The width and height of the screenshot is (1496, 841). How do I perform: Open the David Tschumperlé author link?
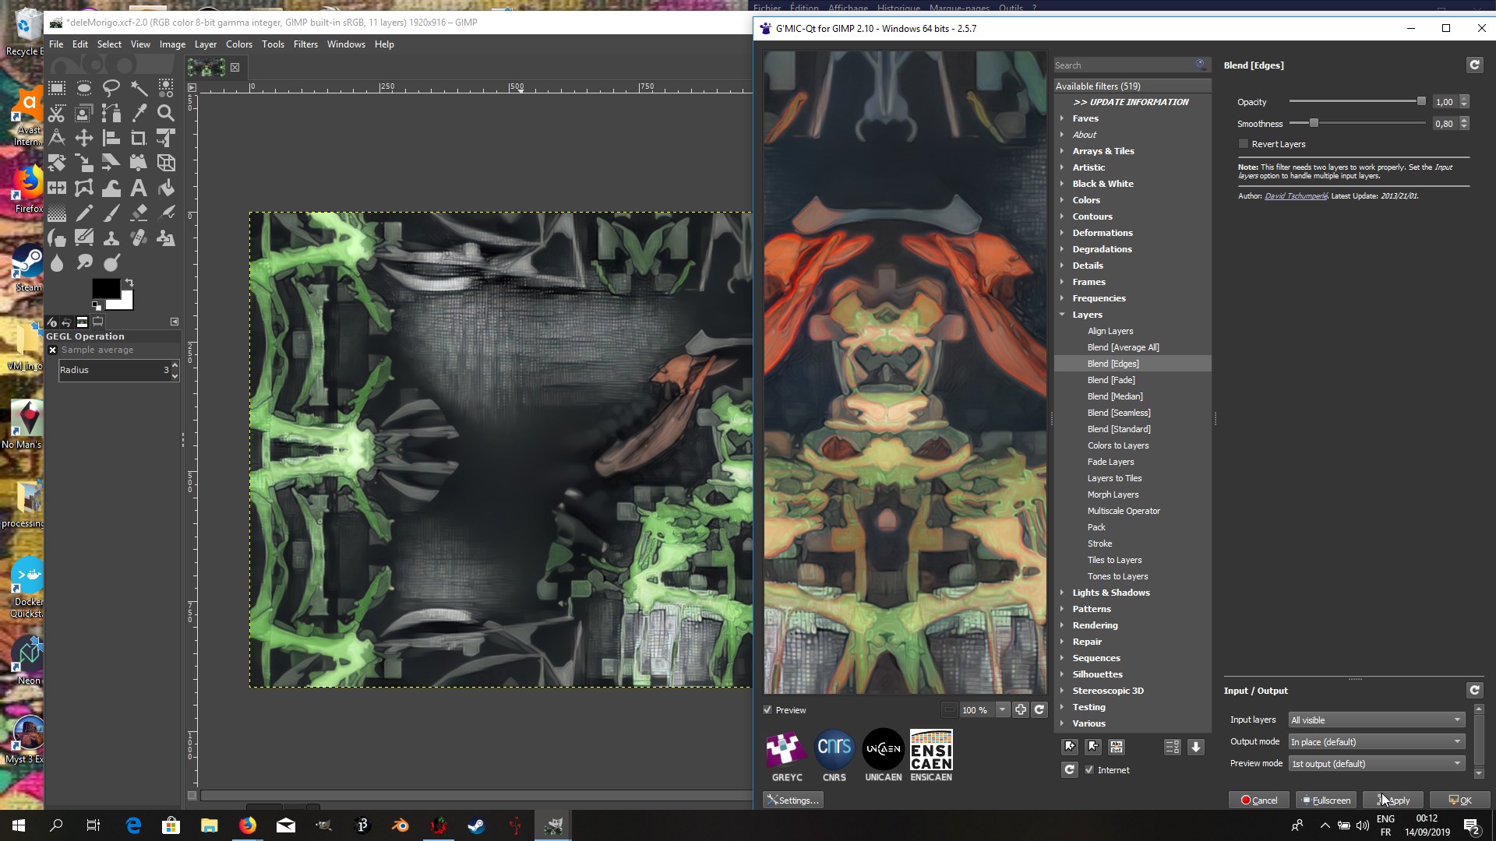(1295, 196)
